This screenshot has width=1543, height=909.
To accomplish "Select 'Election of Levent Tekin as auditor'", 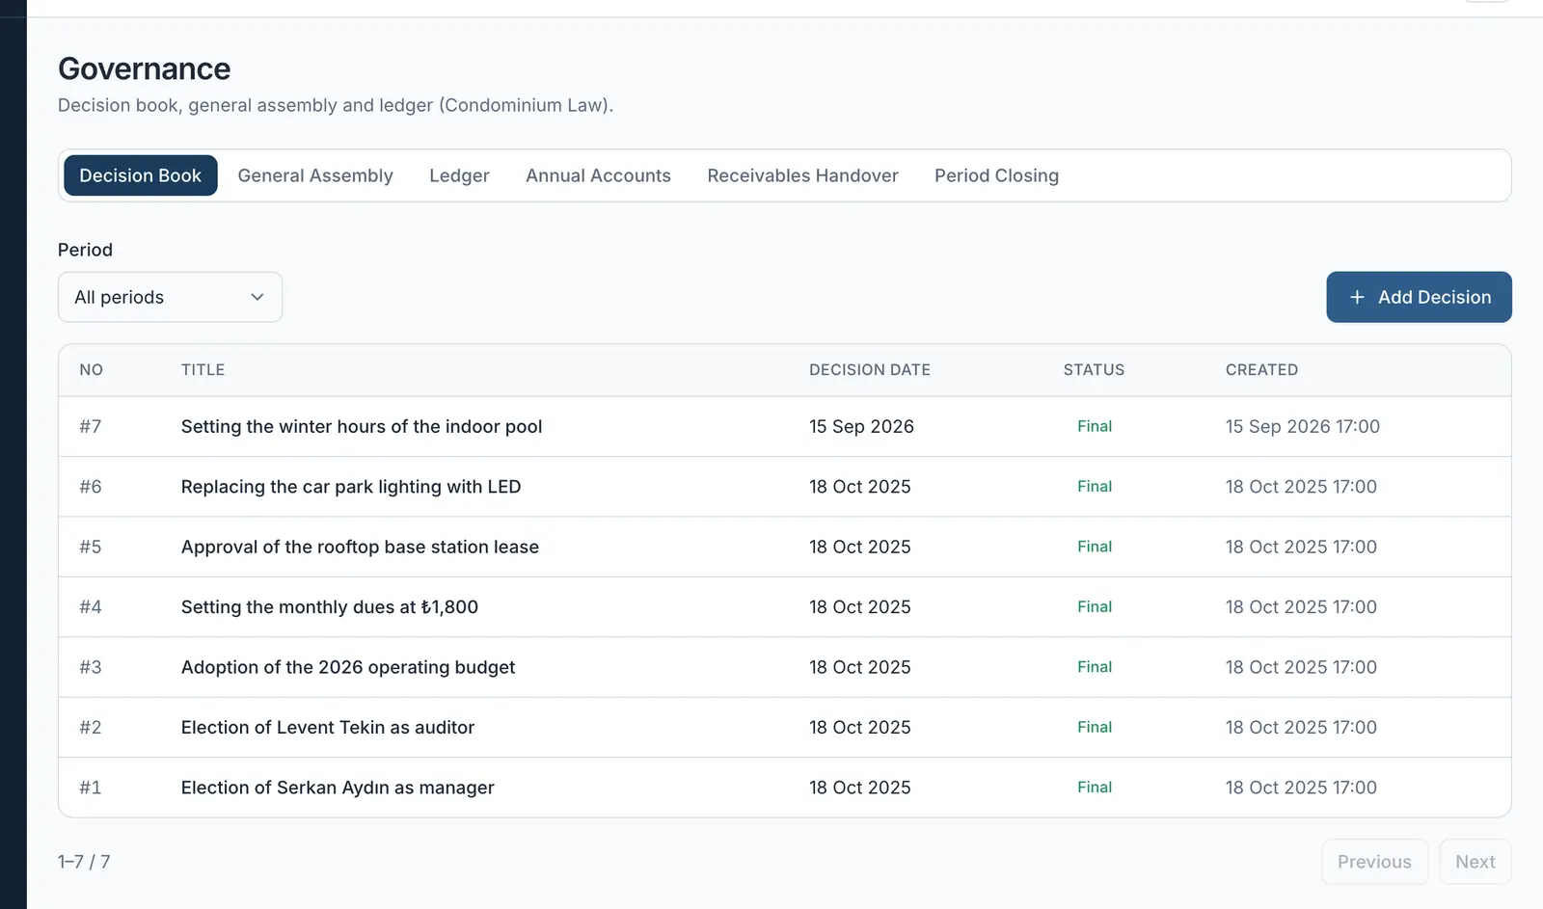I will (x=328, y=727).
